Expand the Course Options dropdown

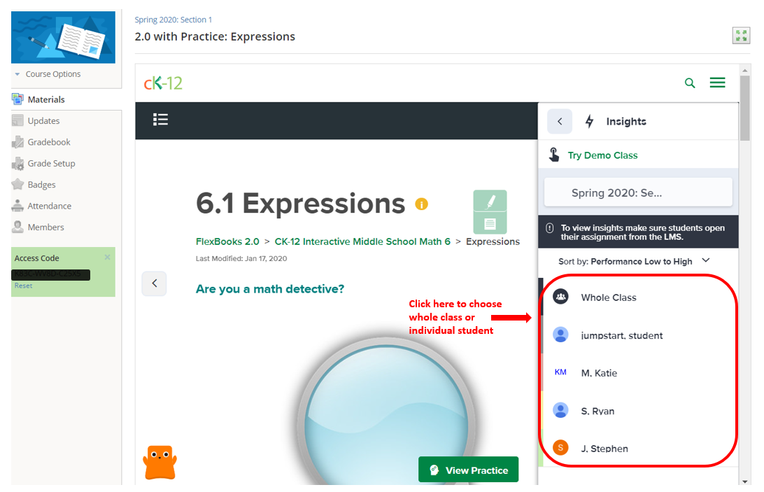pyautogui.click(x=48, y=74)
